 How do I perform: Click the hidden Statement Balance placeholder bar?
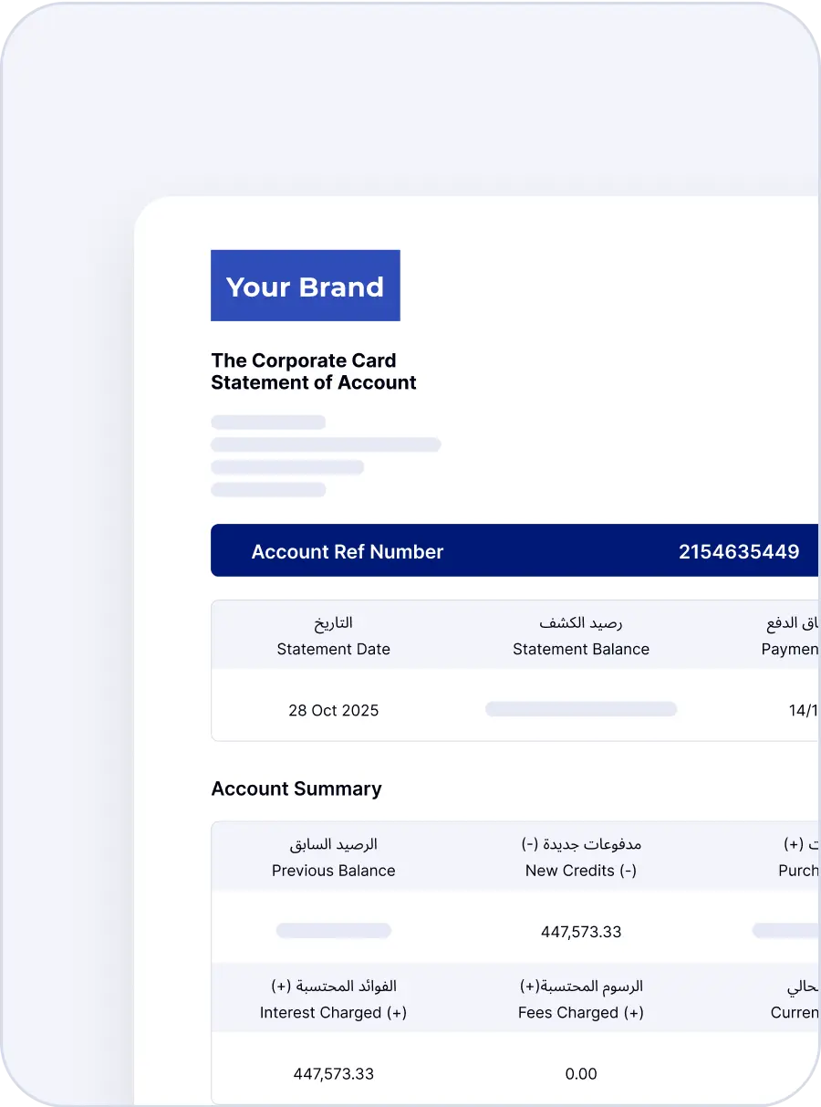[580, 709]
